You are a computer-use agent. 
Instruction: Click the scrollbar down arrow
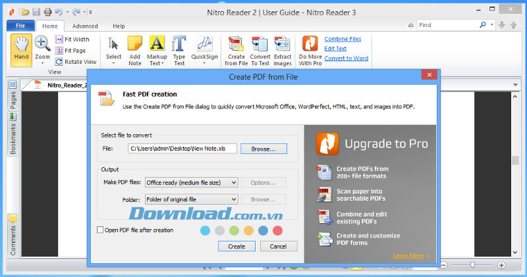pos(515,253)
